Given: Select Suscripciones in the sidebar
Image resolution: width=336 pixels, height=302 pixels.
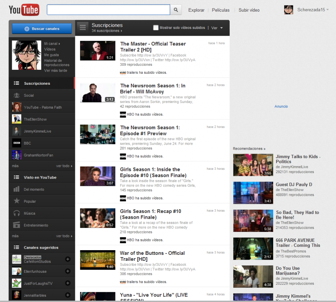Looking at the screenshot, I should [42, 83].
